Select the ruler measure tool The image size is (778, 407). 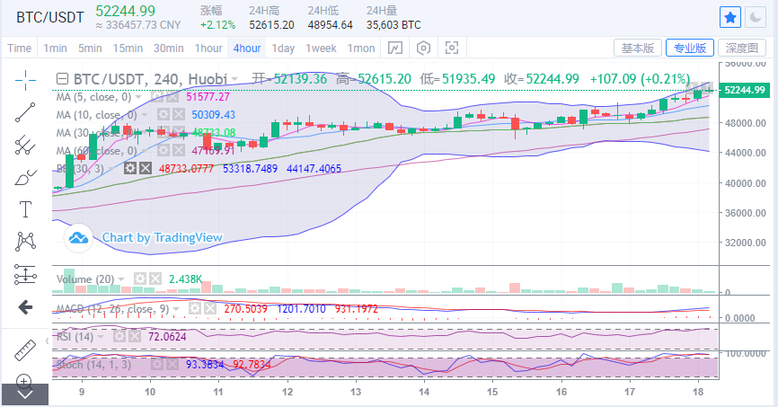[25, 349]
